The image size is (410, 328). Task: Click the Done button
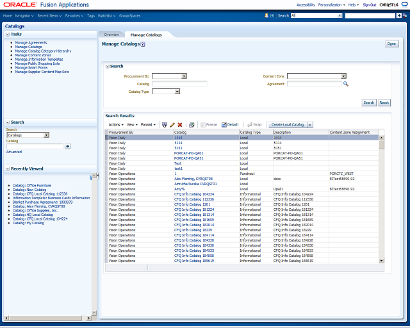click(x=391, y=44)
